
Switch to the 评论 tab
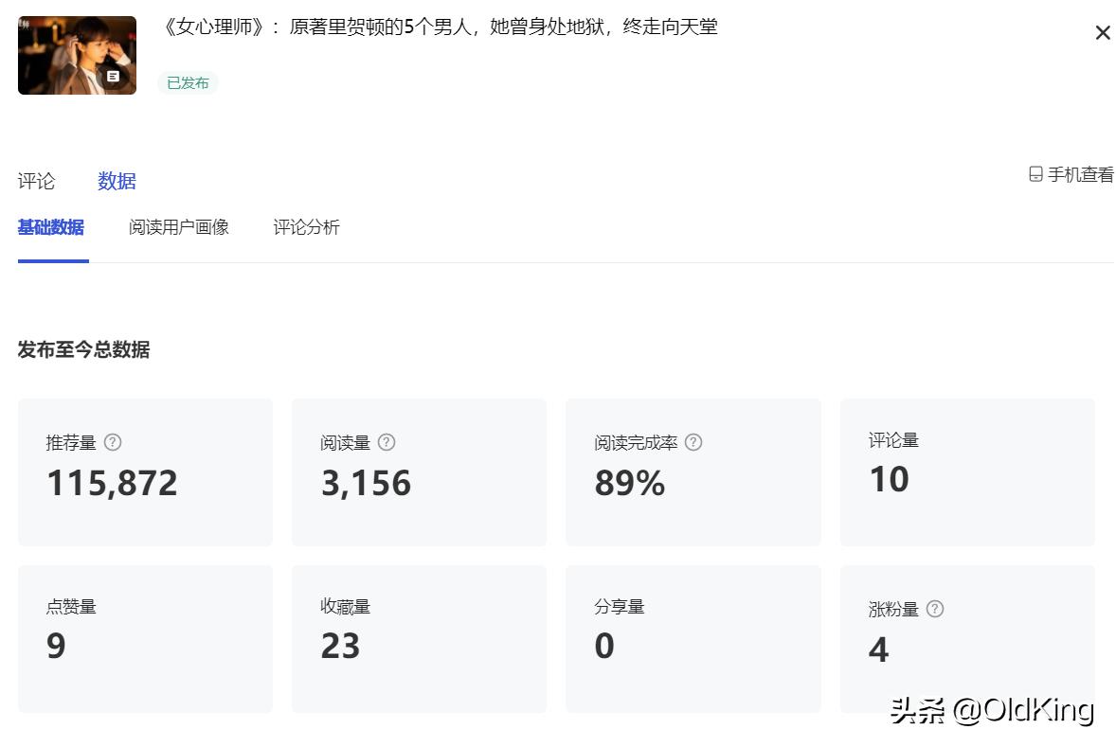tap(36, 181)
